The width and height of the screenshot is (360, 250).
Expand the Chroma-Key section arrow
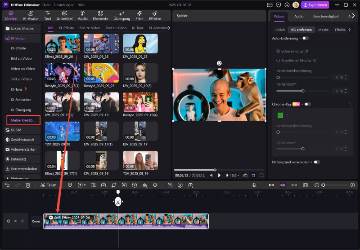pyautogui.click(x=302, y=105)
